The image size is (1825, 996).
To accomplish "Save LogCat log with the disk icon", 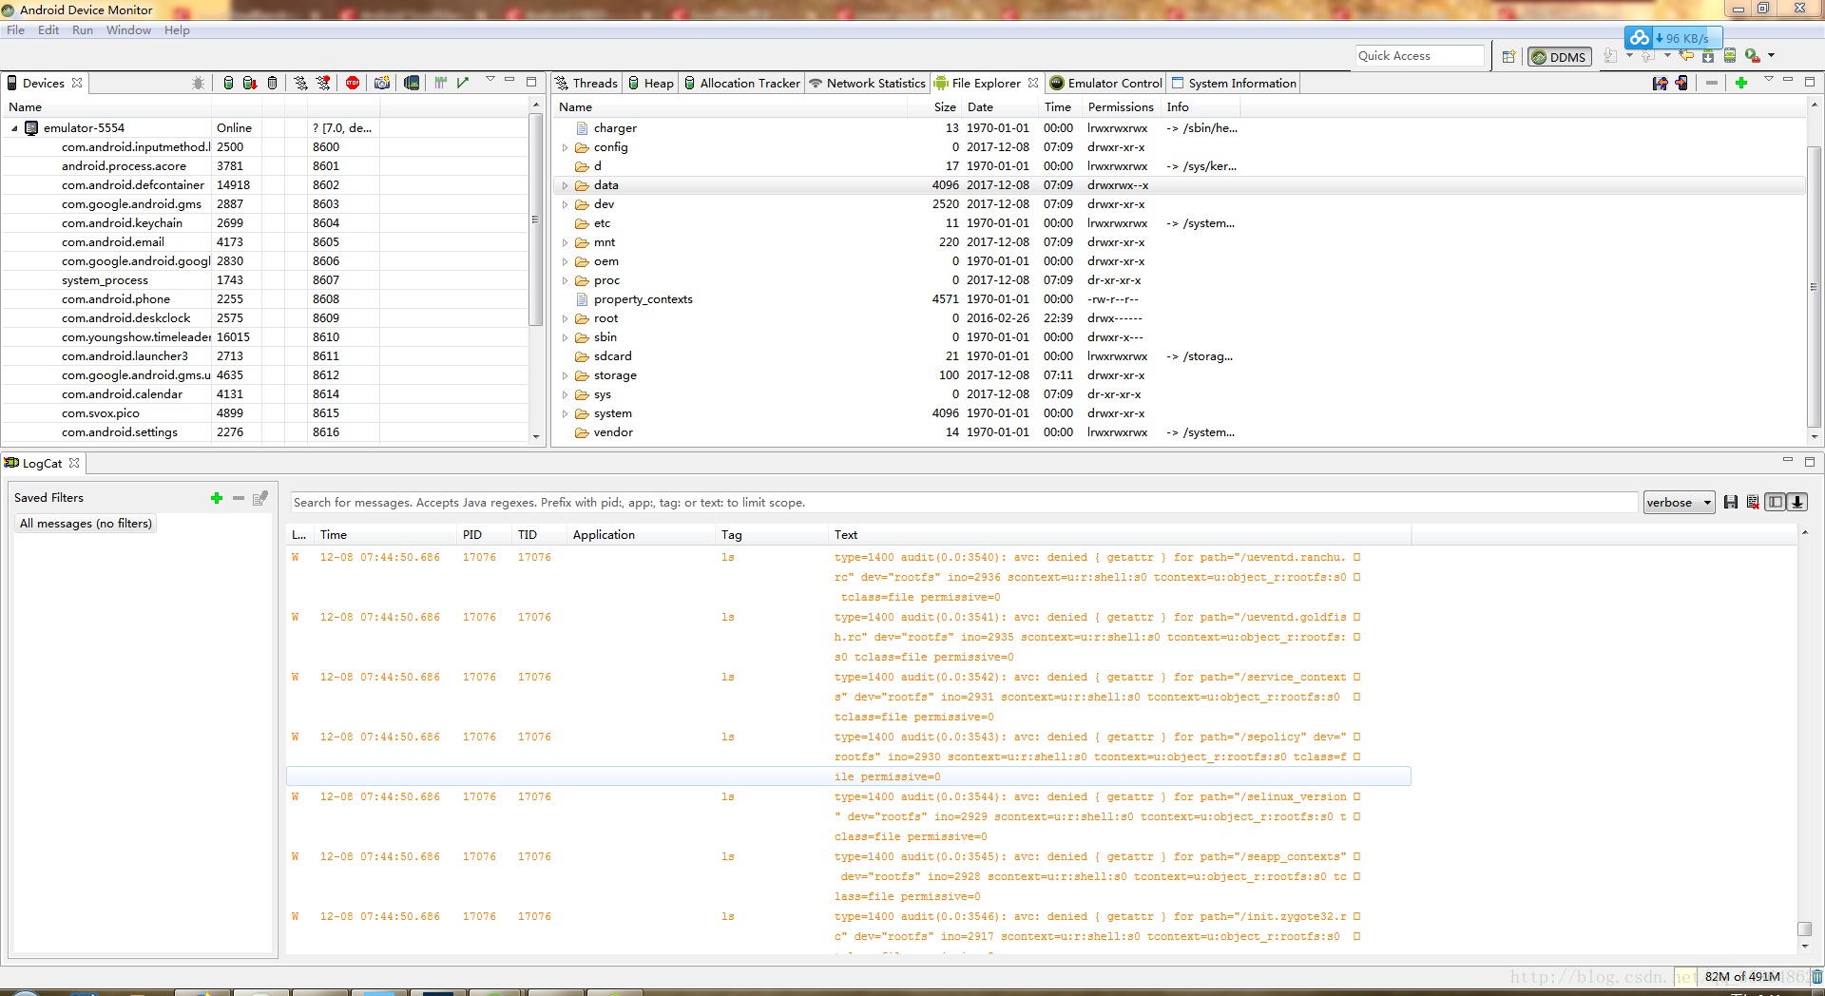I will click(x=1731, y=503).
